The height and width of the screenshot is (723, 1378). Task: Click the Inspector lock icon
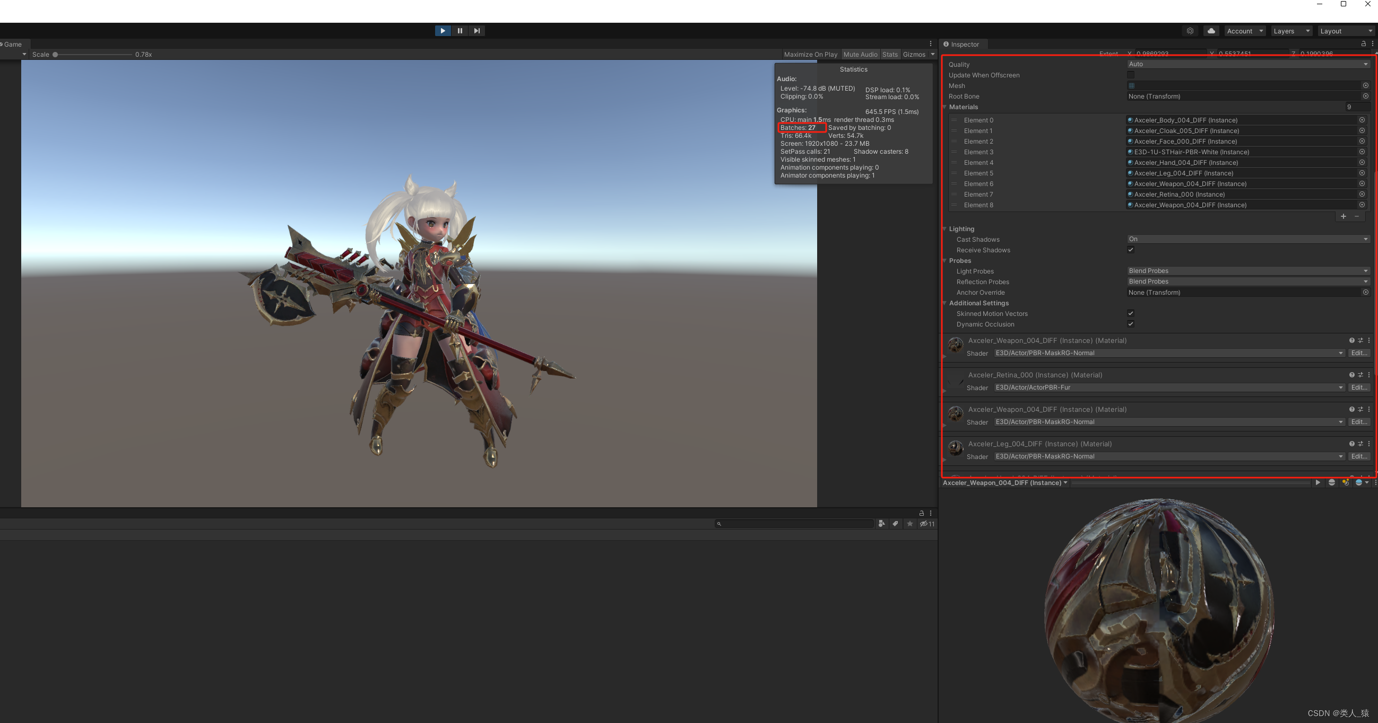coord(1364,44)
